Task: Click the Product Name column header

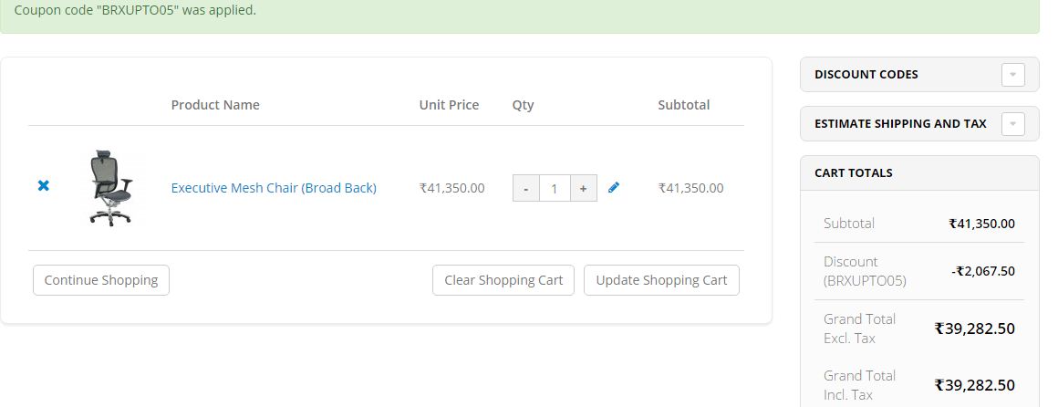Action: [x=215, y=105]
